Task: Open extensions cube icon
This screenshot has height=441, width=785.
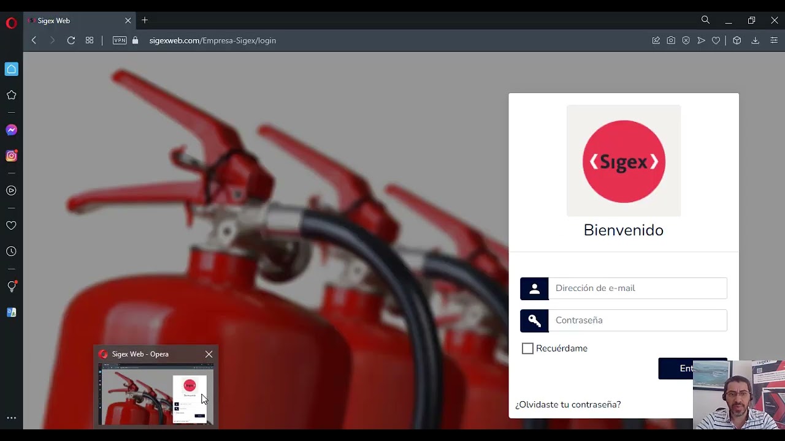Action: coord(737,40)
